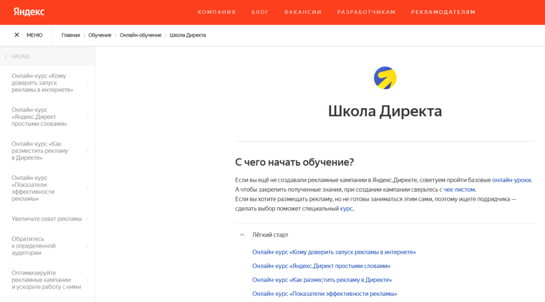545x302 pixels.
Task: Open the БЛОГ header menu item
Action: pyautogui.click(x=260, y=12)
